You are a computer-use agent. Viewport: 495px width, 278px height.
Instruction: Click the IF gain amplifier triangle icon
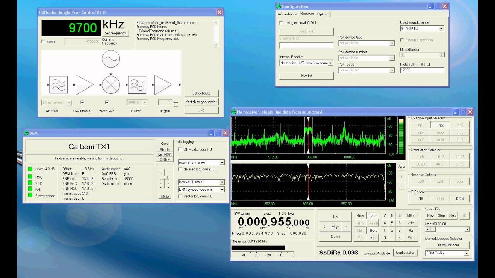[163, 85]
